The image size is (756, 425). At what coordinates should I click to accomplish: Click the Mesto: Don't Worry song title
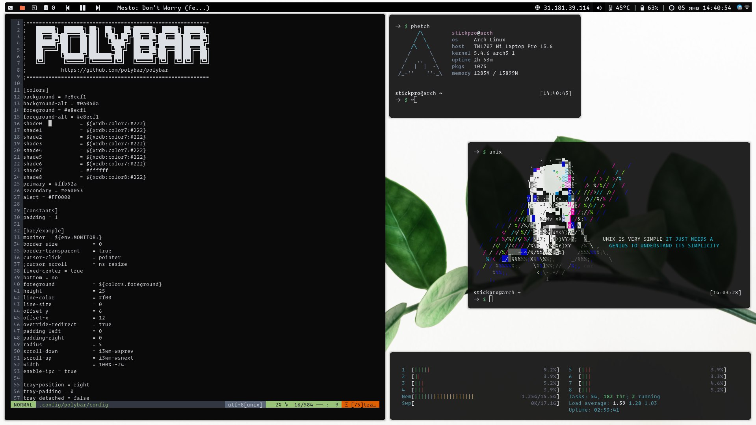(x=163, y=7)
